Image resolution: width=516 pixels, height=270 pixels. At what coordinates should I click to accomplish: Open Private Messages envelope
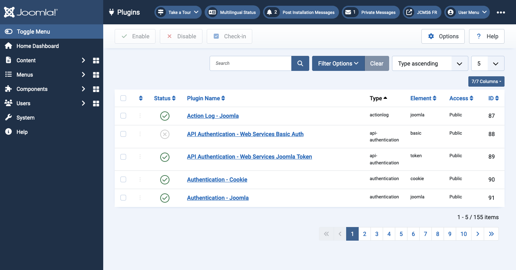pyautogui.click(x=371, y=12)
